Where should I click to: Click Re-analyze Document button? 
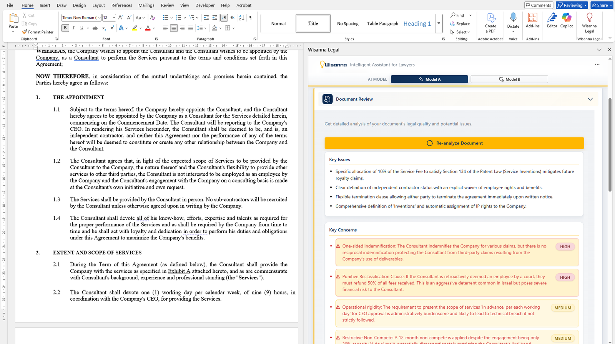(454, 143)
